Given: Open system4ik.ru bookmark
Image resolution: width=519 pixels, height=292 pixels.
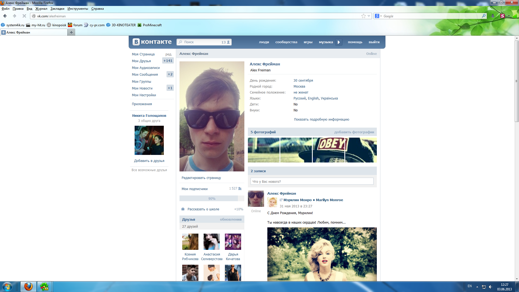Looking at the screenshot, I should coord(13,25).
